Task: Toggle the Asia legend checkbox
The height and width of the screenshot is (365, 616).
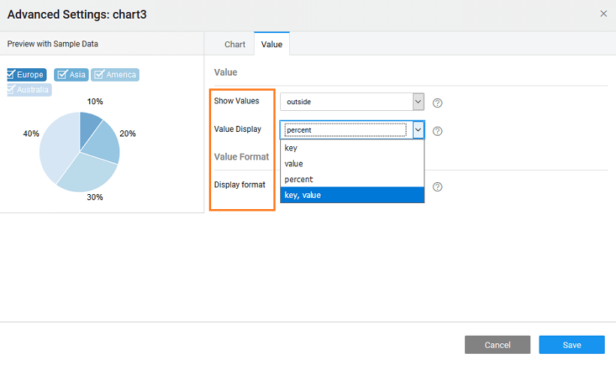Action: pos(61,75)
